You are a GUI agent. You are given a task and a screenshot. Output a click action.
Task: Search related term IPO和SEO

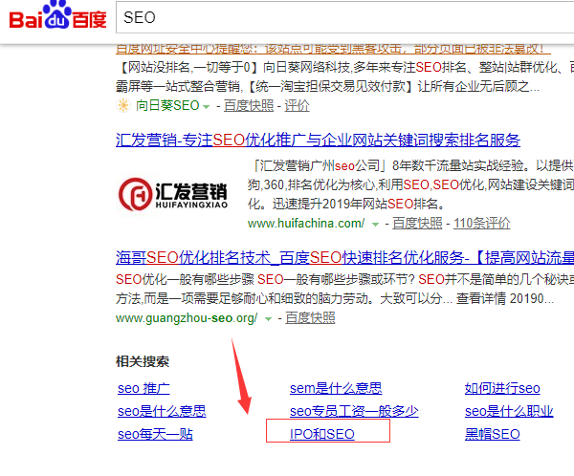coord(322,434)
